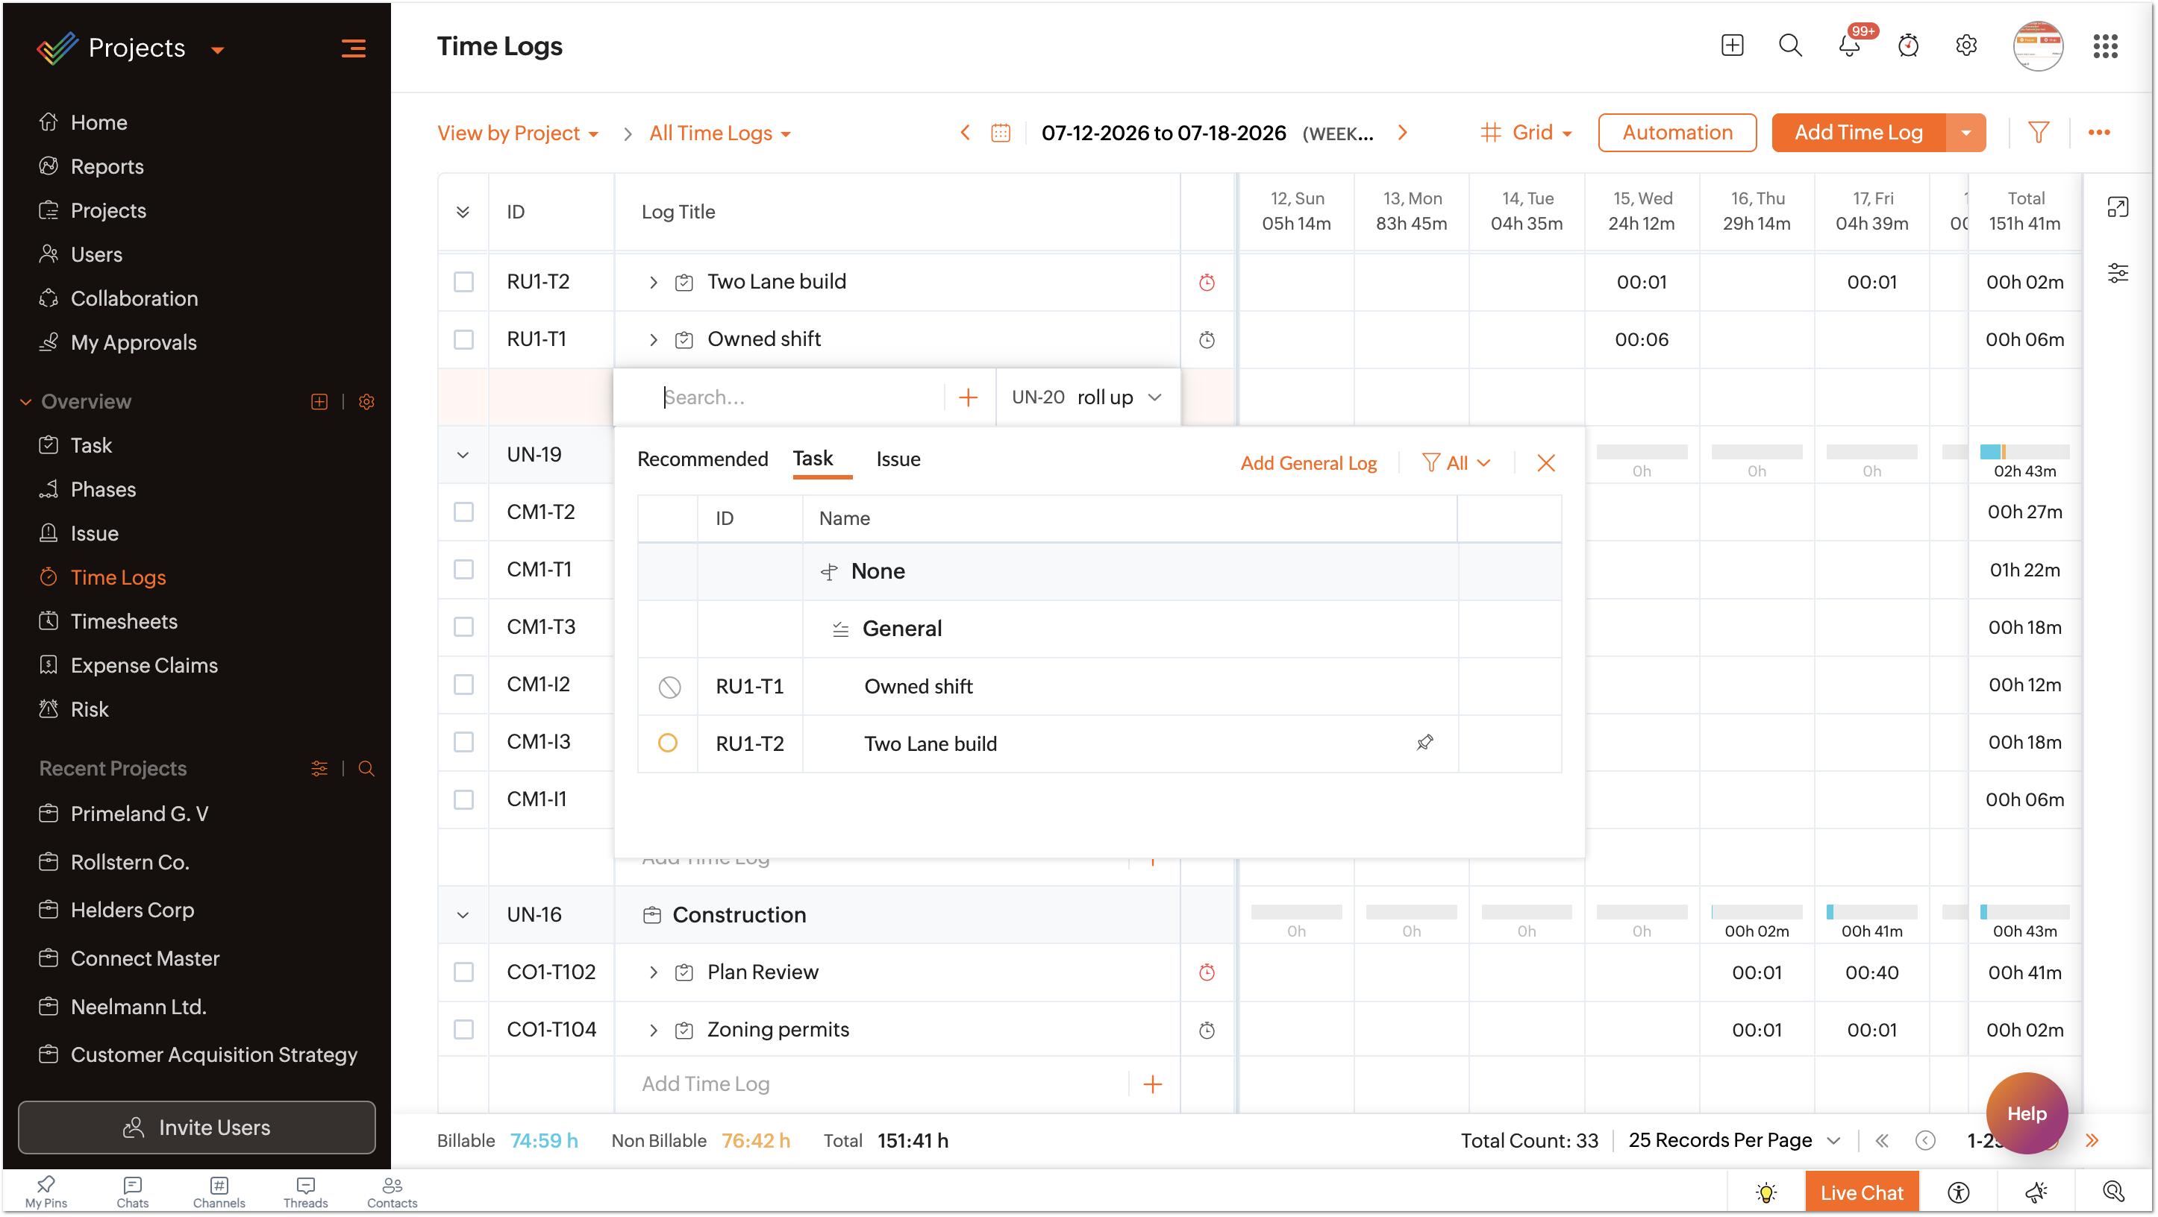Open the 25 Records Per Page dropdown

coord(1734,1141)
